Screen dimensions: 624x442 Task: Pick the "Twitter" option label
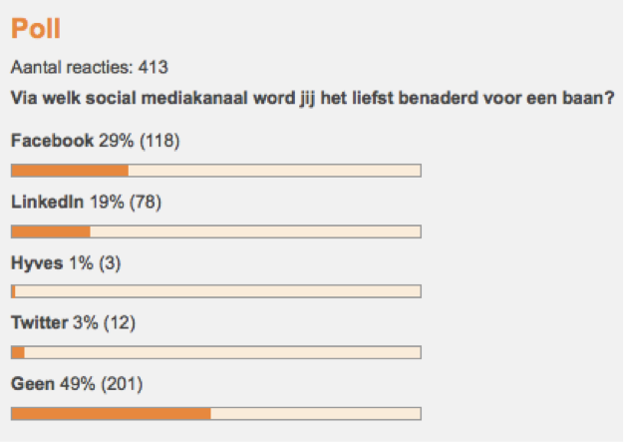[x=39, y=323]
